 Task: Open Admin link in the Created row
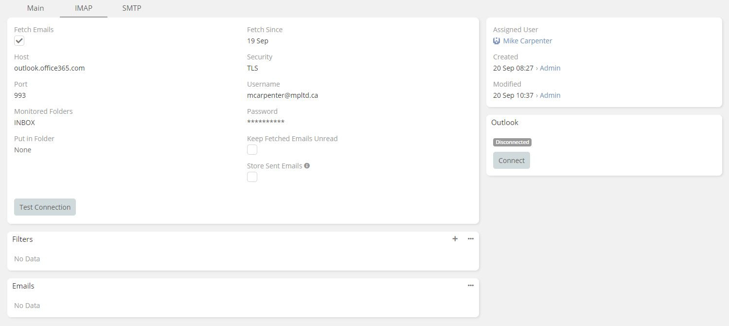(550, 68)
